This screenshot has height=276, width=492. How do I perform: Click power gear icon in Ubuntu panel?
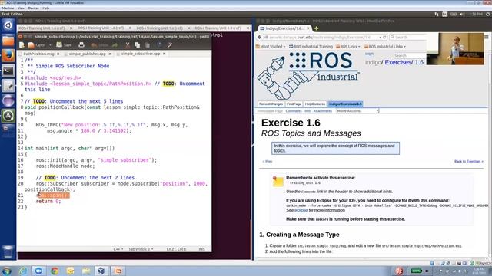pos(488,14)
